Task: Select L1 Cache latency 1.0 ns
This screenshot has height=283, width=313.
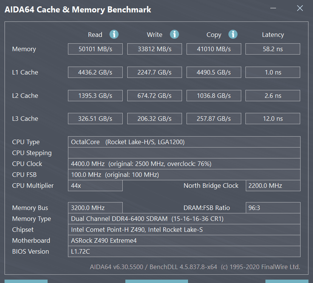Action: 273,72
